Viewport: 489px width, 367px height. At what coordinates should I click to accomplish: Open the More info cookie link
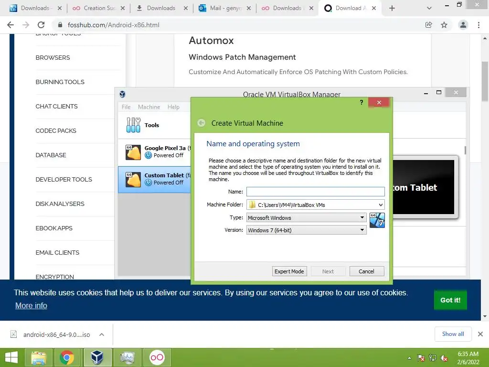coord(31,305)
